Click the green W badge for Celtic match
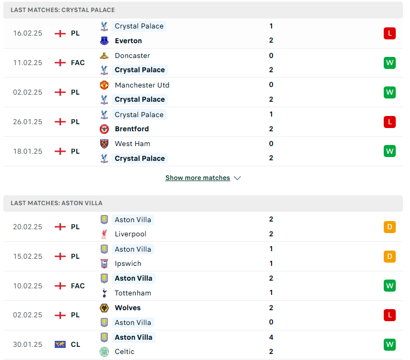This screenshot has width=410, height=360. pyautogui.click(x=390, y=345)
